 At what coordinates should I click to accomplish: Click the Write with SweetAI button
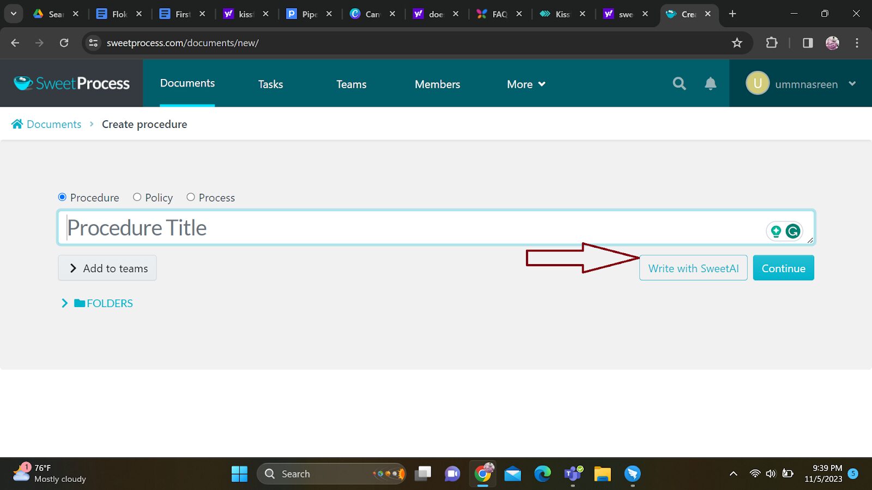[693, 268]
